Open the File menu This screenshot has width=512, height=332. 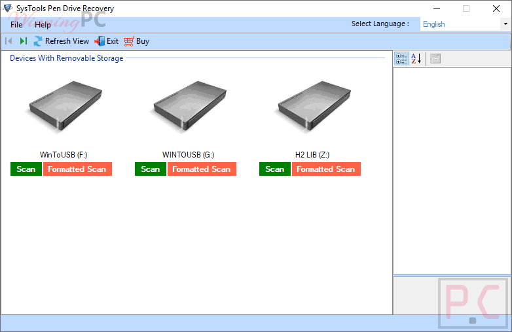(16, 24)
